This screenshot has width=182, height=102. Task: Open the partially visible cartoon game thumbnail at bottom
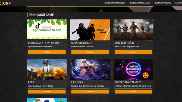click(47, 100)
